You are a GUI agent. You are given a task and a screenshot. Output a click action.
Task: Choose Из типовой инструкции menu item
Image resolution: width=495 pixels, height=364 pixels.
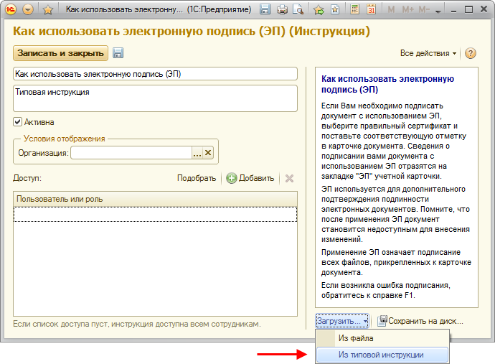[381, 355]
